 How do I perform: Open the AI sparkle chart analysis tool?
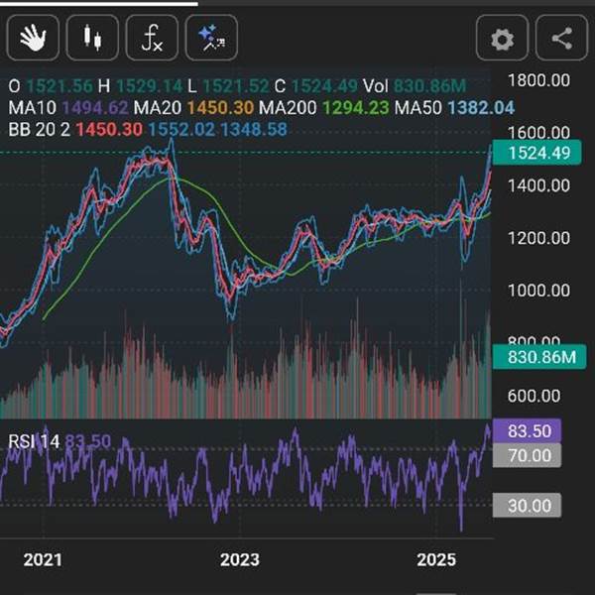click(211, 38)
